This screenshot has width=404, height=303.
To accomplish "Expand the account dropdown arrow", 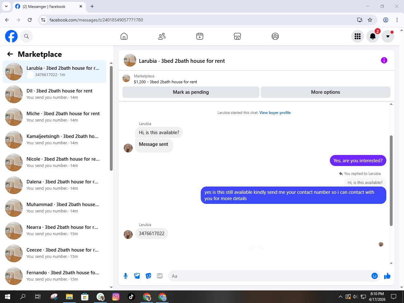I will tap(388, 36).
